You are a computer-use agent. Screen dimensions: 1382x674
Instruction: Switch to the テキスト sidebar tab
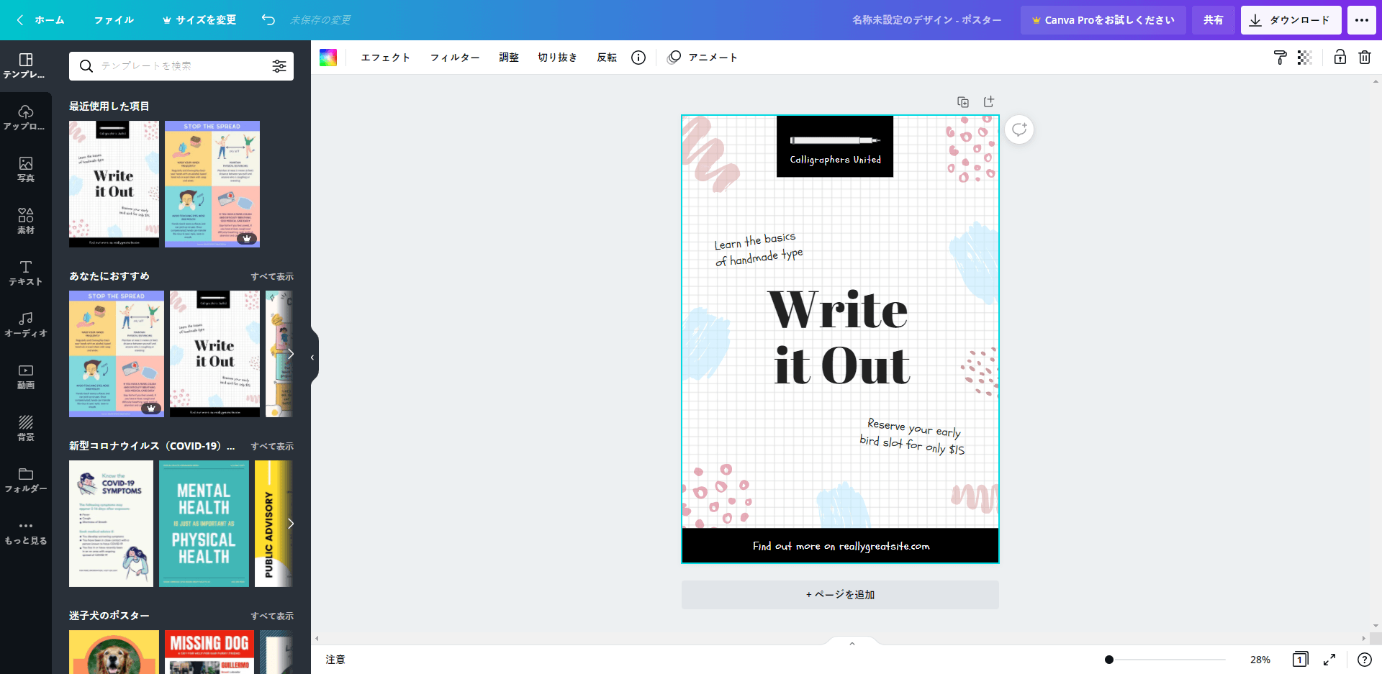click(26, 273)
